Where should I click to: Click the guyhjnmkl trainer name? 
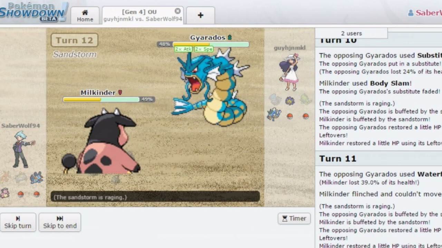tap(290, 48)
